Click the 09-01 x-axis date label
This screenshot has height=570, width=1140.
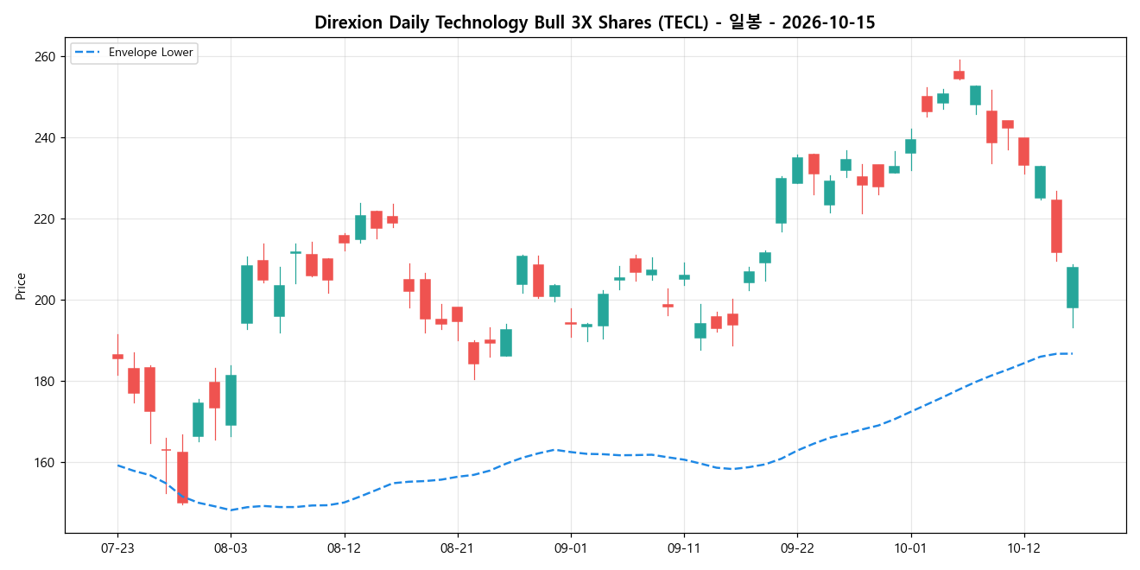[570, 548]
